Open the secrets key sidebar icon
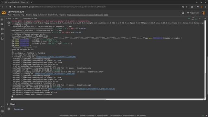Image resolution: width=208 pixels, height=117 pixels. tap(2, 34)
